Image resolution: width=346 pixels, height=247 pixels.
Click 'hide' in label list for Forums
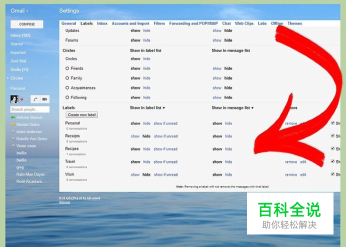click(x=146, y=40)
